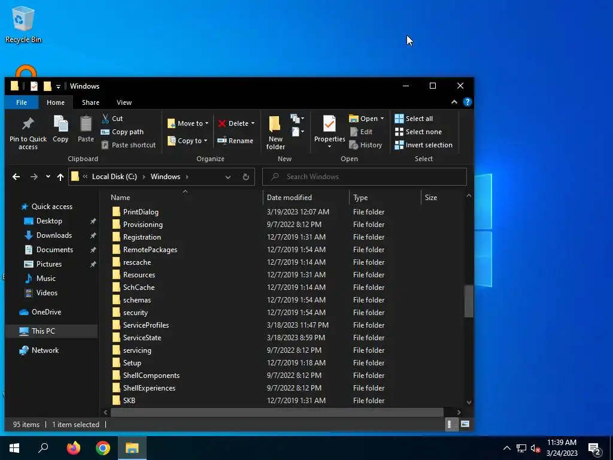This screenshot has height=460, width=613.
Task: Select the PrintDialog folder
Action: click(141, 212)
